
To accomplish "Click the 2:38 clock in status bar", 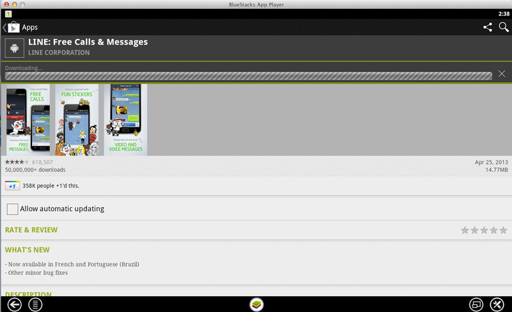I will tap(504, 13).
